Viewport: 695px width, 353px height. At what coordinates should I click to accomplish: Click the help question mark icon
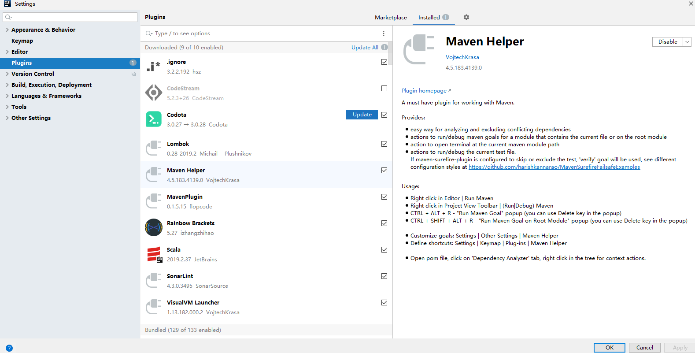coord(9,348)
